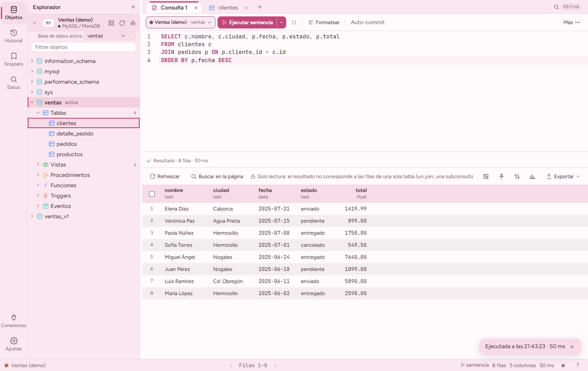
Task: Expand the Procedimientos tree node
Action: [38, 175]
